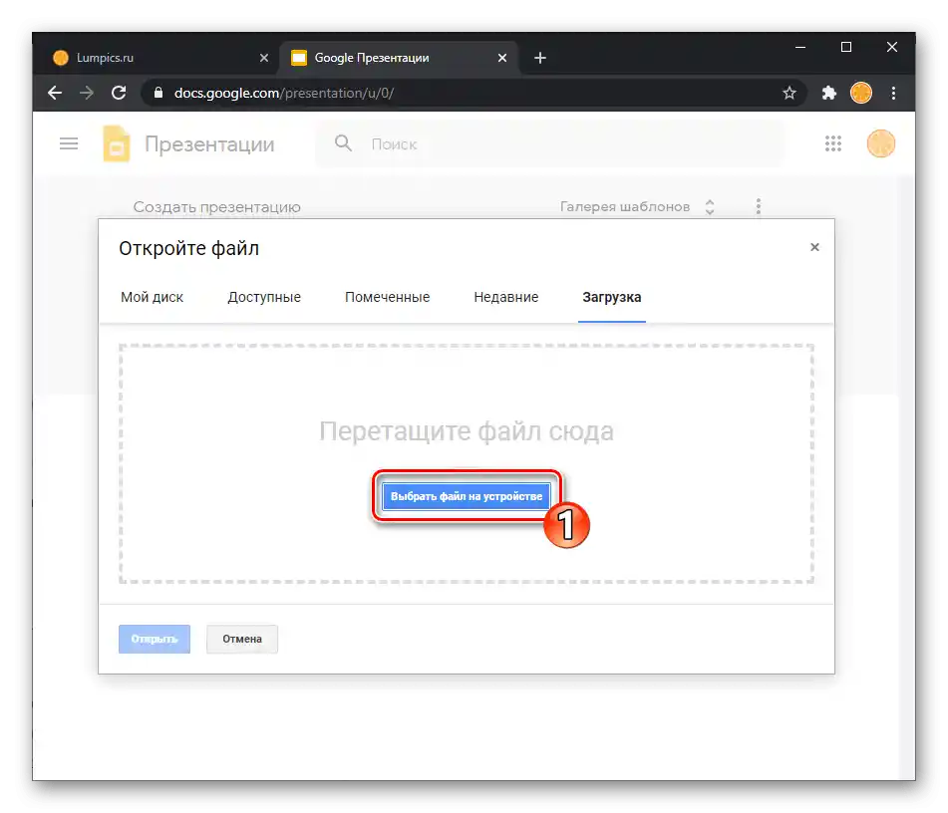This screenshot has width=948, height=813.
Task: Expand the Галерея шаблонов arrows
Action: tap(709, 206)
